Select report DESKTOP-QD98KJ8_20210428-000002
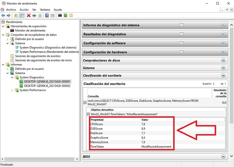 tap(47, 86)
